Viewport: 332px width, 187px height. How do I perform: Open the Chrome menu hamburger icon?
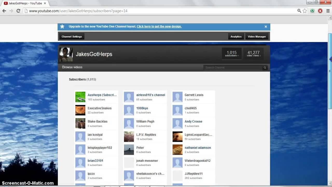tap(328, 11)
